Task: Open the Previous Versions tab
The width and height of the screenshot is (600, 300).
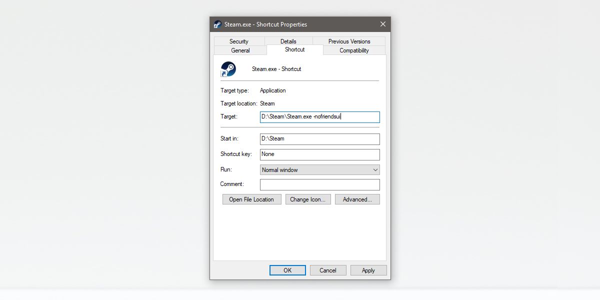Action: (x=349, y=41)
